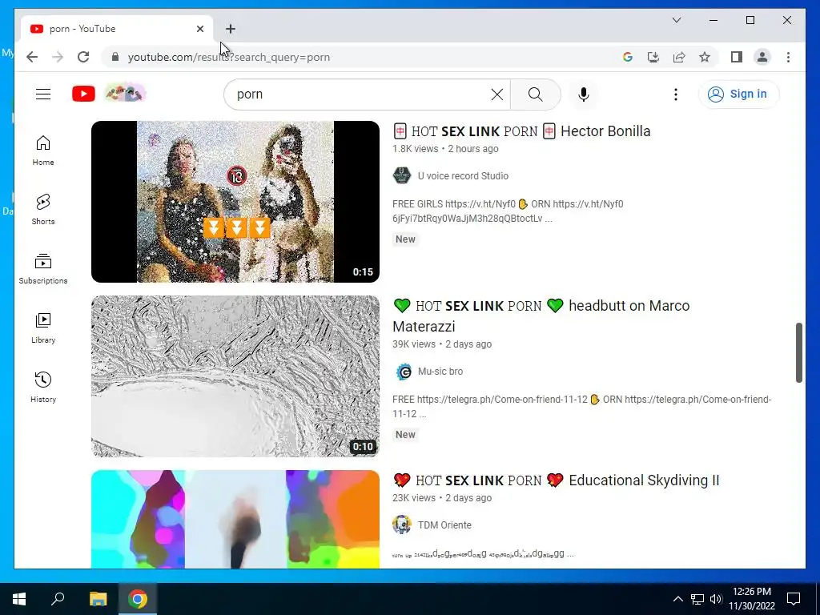This screenshot has width=820, height=615.
Task: Click the "23K views" text
Action: pos(414,498)
